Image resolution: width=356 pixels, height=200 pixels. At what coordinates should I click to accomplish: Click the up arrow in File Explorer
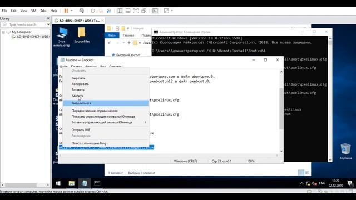pyautogui.click(x=129, y=43)
